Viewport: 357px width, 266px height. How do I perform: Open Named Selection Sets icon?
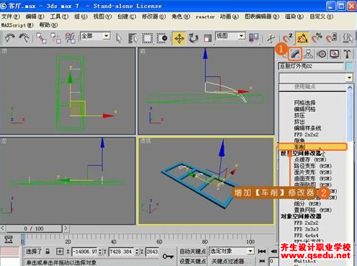(348, 38)
